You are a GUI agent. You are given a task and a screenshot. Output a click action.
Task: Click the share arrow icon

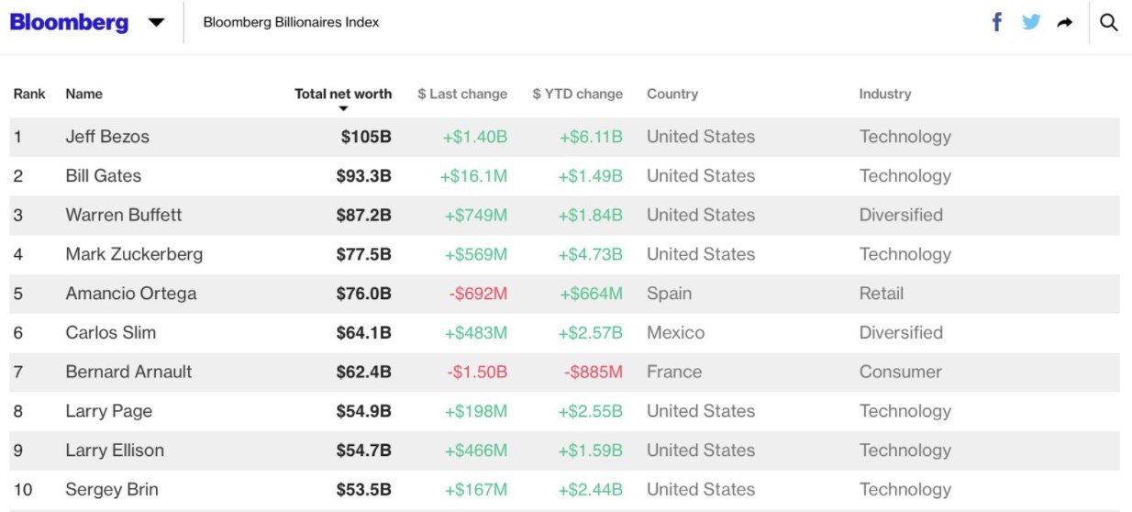pos(1065,23)
